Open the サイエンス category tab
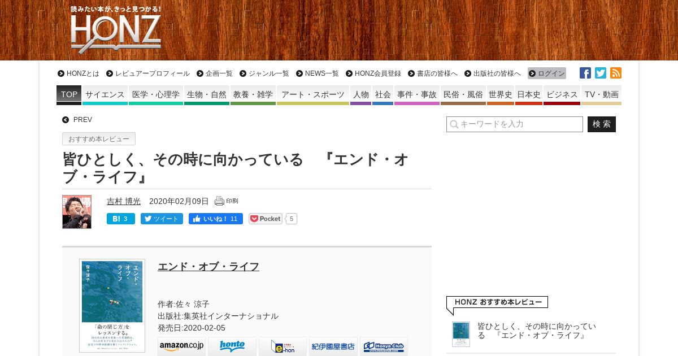 [105, 95]
